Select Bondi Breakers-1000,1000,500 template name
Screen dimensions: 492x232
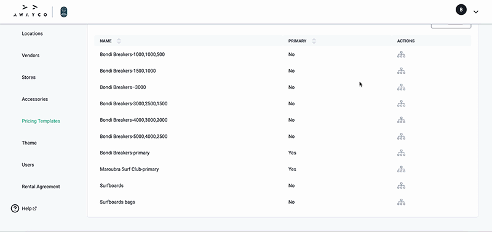point(132,54)
